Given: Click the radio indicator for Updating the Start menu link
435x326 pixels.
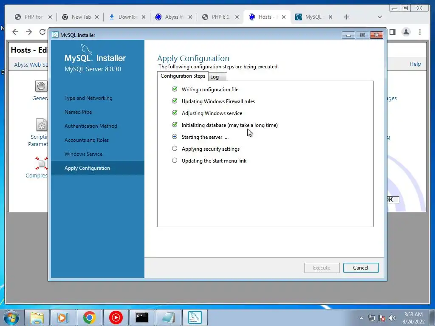Looking at the screenshot, I should pos(175,160).
